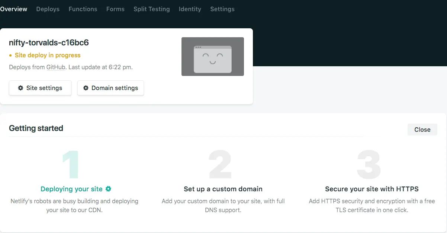
Task: Follow the GitHub link
Action: [56, 67]
